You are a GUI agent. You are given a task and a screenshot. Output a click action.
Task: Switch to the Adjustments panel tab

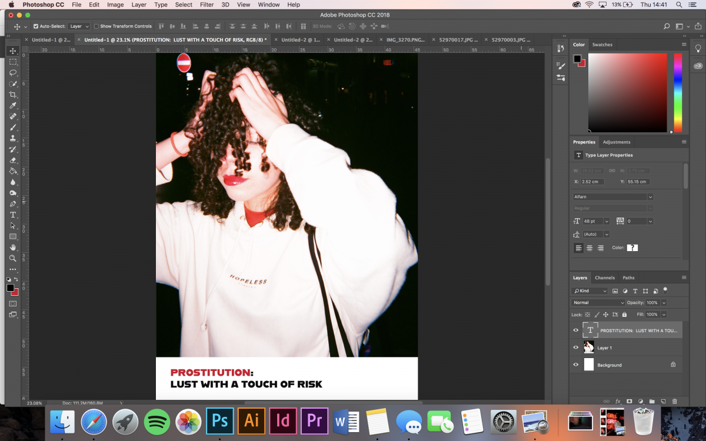click(x=616, y=142)
